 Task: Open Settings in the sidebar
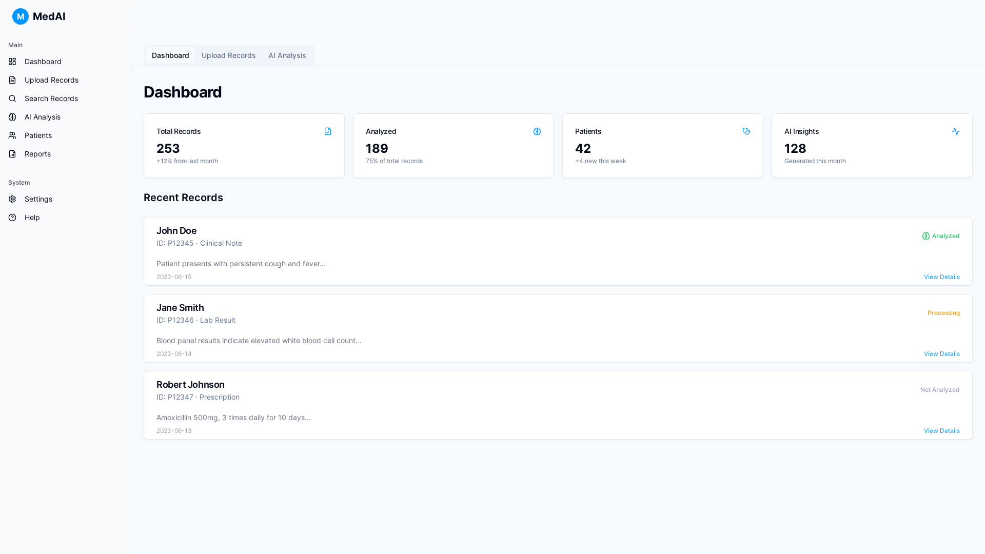[66, 199]
